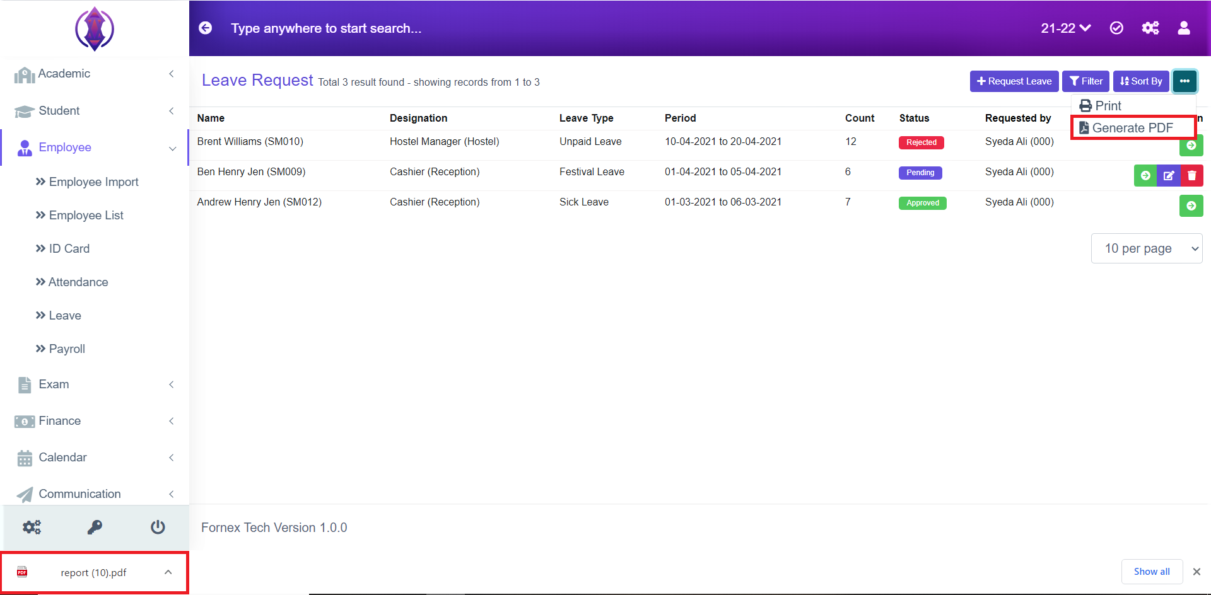The image size is (1211, 595).
Task: Open Leave submenu item
Action: click(x=58, y=316)
